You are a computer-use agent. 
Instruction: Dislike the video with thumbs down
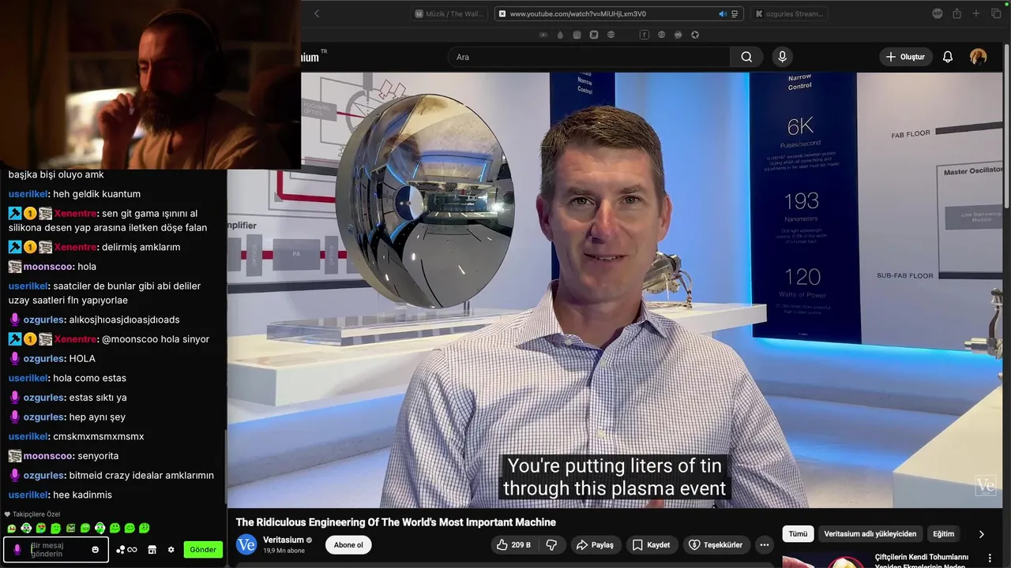click(551, 545)
